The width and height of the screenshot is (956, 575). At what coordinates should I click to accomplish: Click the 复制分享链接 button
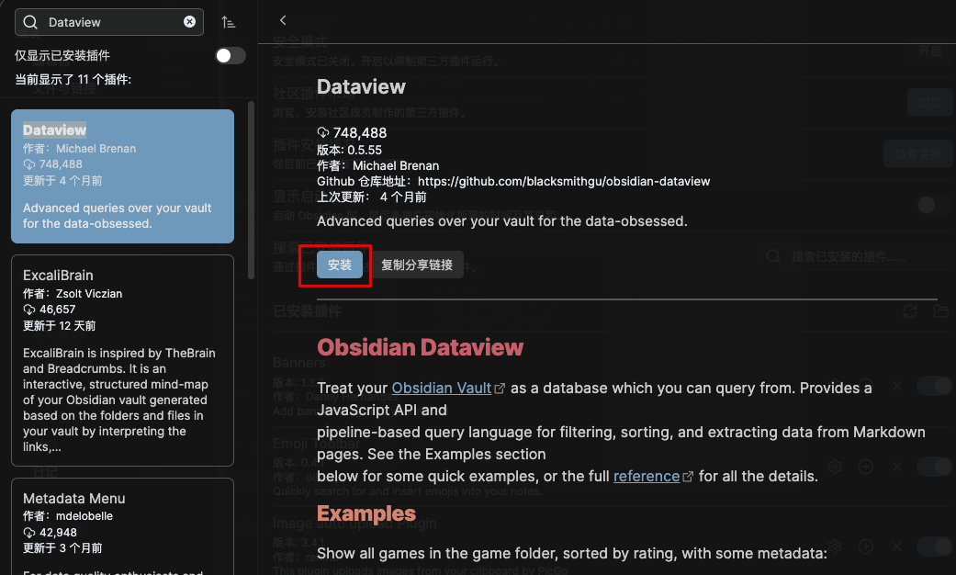pyautogui.click(x=418, y=265)
